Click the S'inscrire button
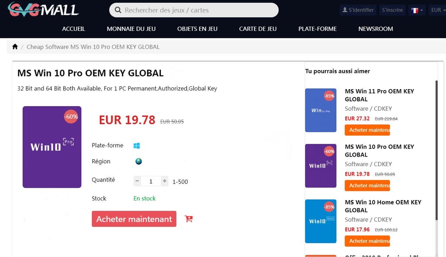 [392, 10]
